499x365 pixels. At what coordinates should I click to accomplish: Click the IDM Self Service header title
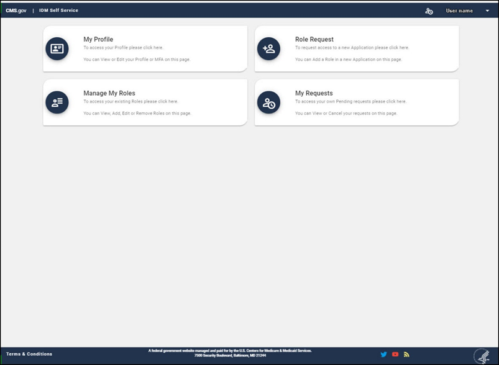point(60,11)
